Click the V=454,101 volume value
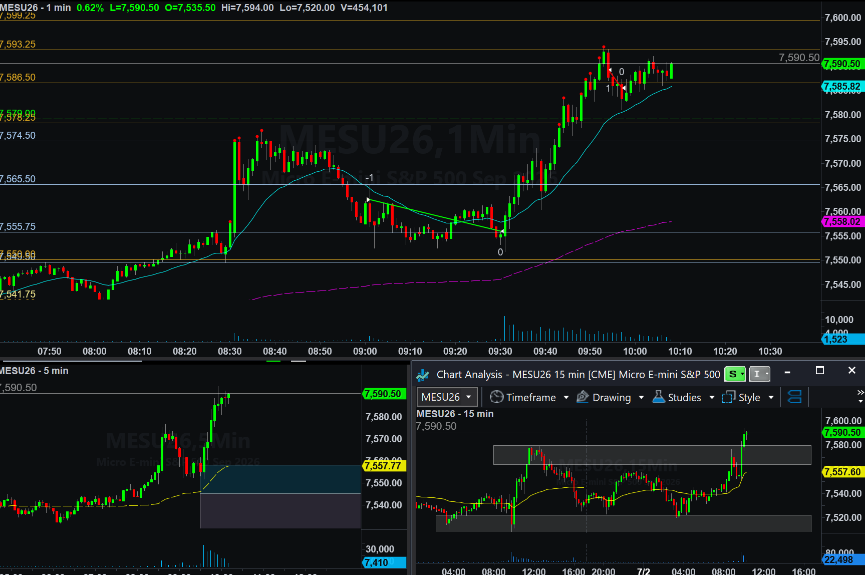Screen dimensions: 865x575 pos(364,8)
